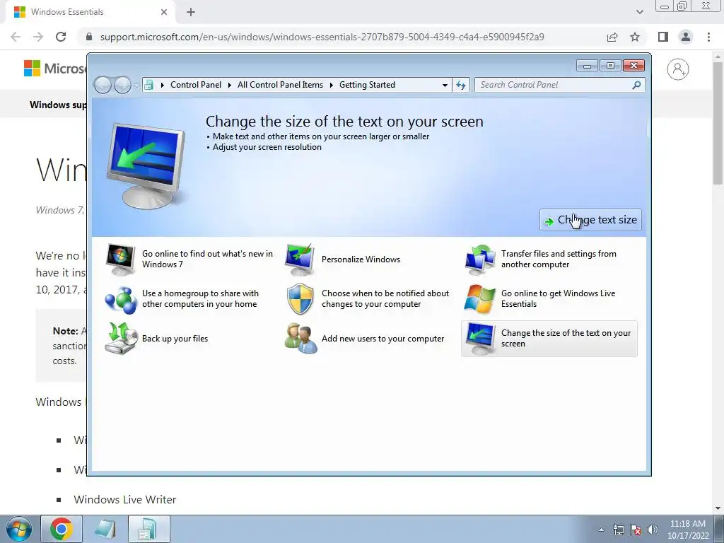The width and height of the screenshot is (724, 543).
Task: Click the security shield notification icon
Action: tap(300, 299)
